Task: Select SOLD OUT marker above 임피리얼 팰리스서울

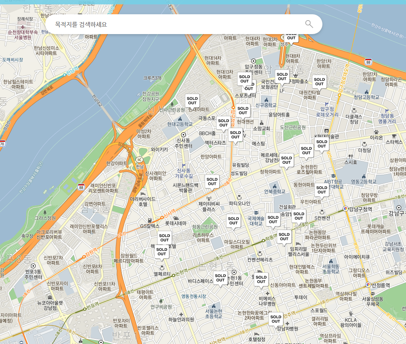Action: (x=284, y=237)
